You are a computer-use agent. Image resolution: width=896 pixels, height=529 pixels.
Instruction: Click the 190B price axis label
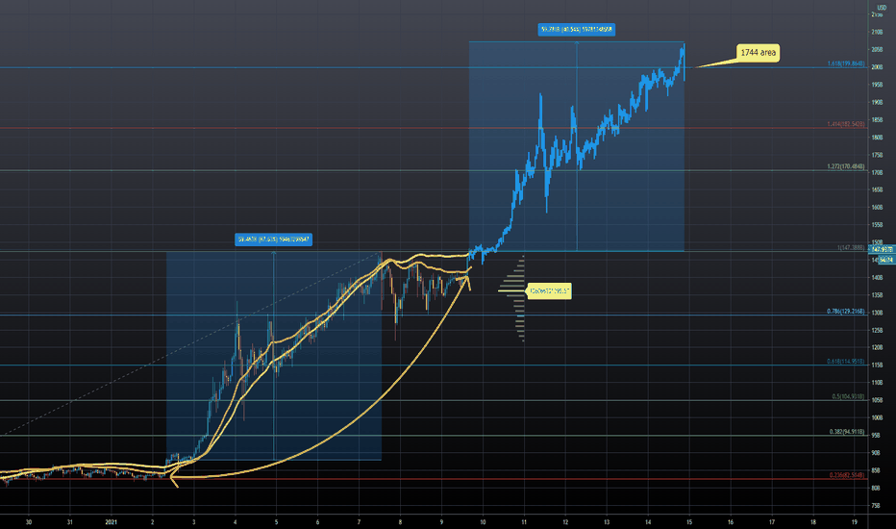877,102
